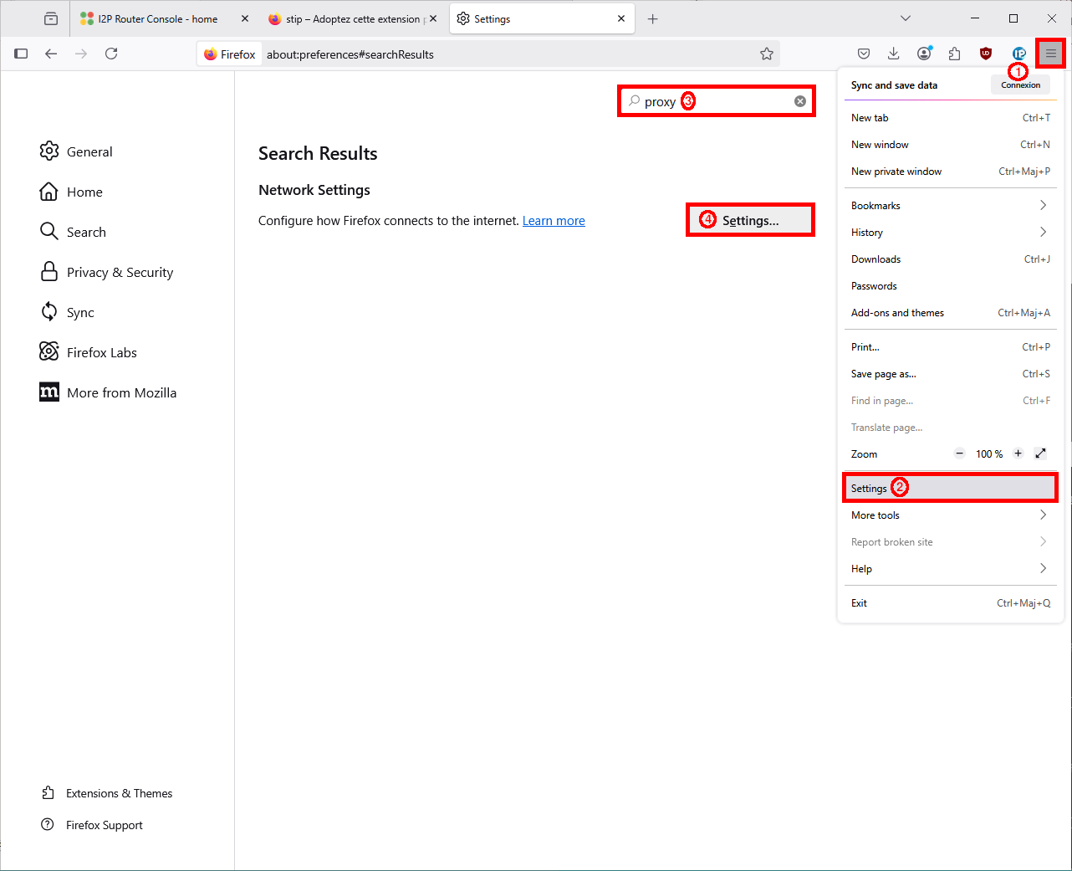This screenshot has height=871, width=1072.
Task: Click the Connexion button
Action: [x=1020, y=85]
